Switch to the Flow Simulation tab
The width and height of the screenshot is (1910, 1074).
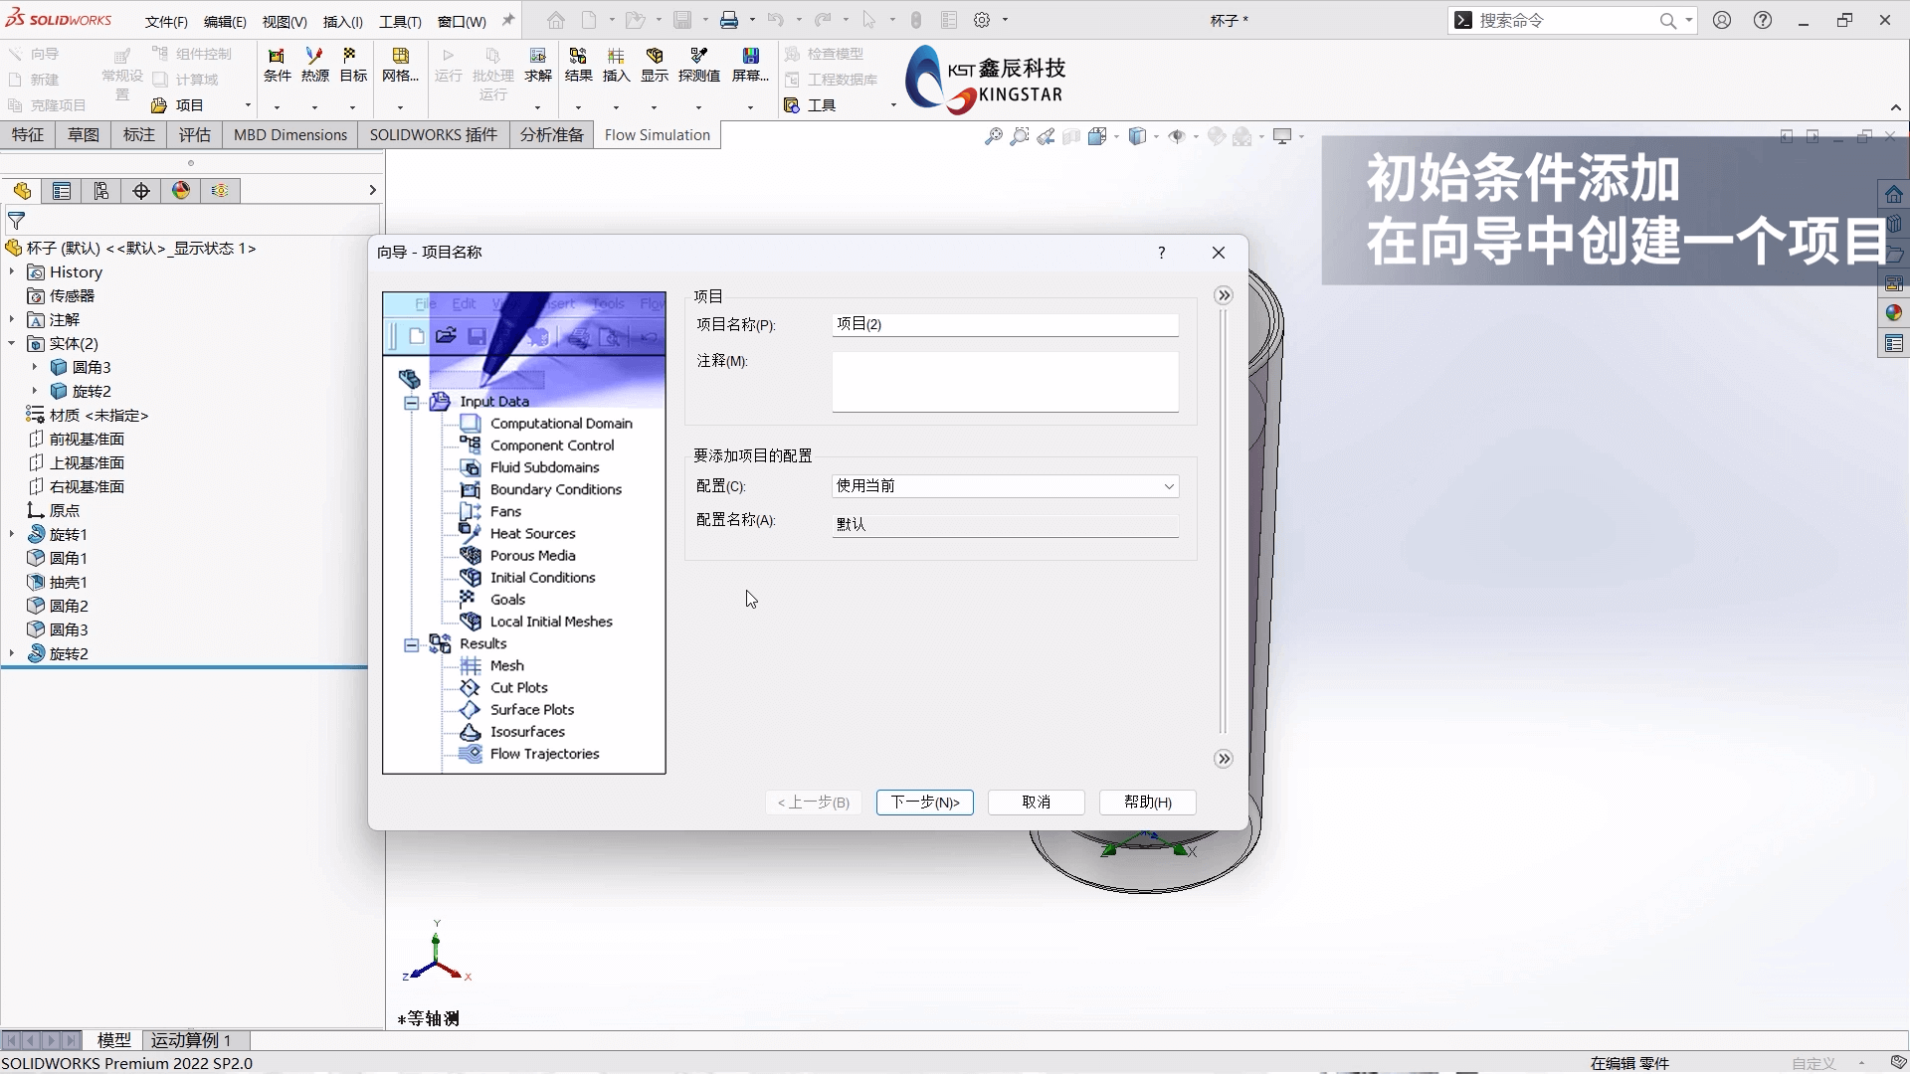[x=656, y=134]
